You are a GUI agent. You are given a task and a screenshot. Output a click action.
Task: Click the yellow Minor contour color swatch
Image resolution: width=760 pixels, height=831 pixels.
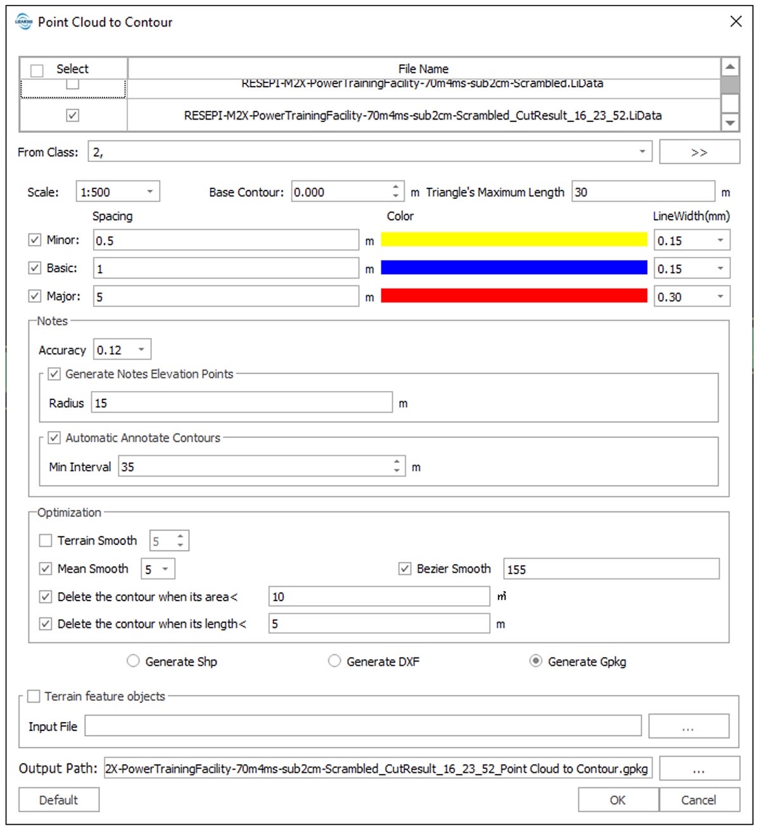point(513,240)
